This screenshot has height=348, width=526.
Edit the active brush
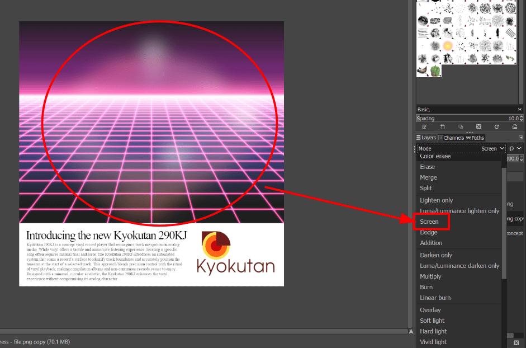point(425,126)
